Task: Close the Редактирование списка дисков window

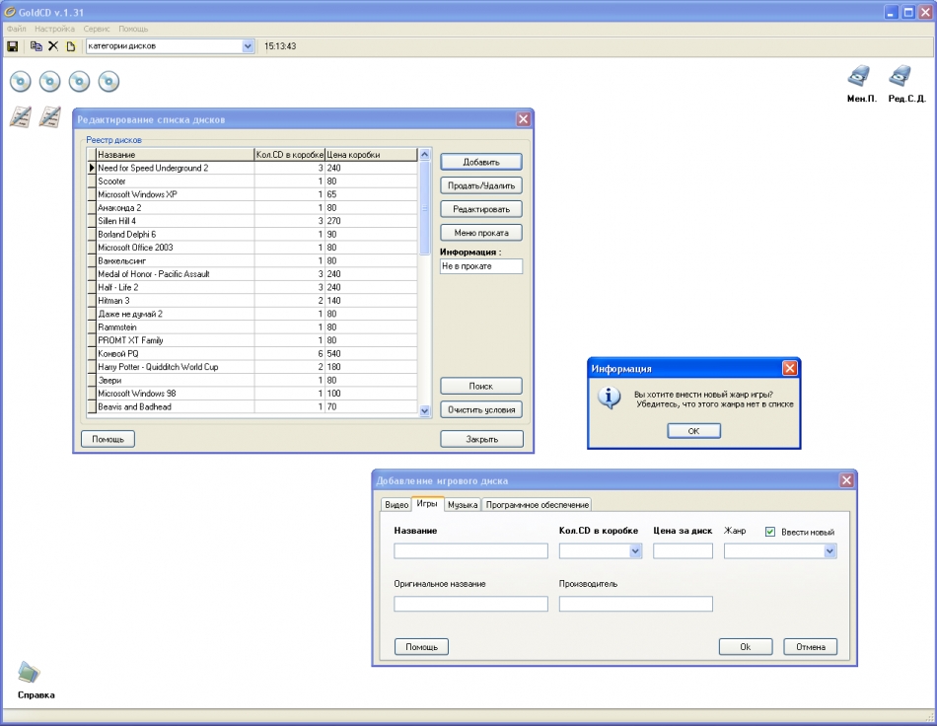Action: tap(523, 119)
